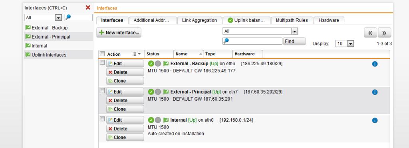The height and width of the screenshot is (148, 409).
Task: Click the address 187.60.35.202/29
Action: coord(263,92)
